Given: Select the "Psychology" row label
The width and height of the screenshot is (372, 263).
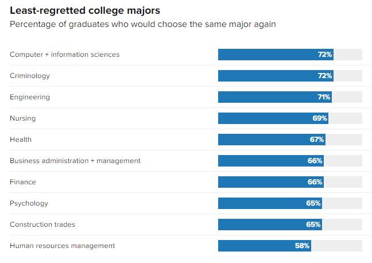Looking at the screenshot, I should click(29, 203).
